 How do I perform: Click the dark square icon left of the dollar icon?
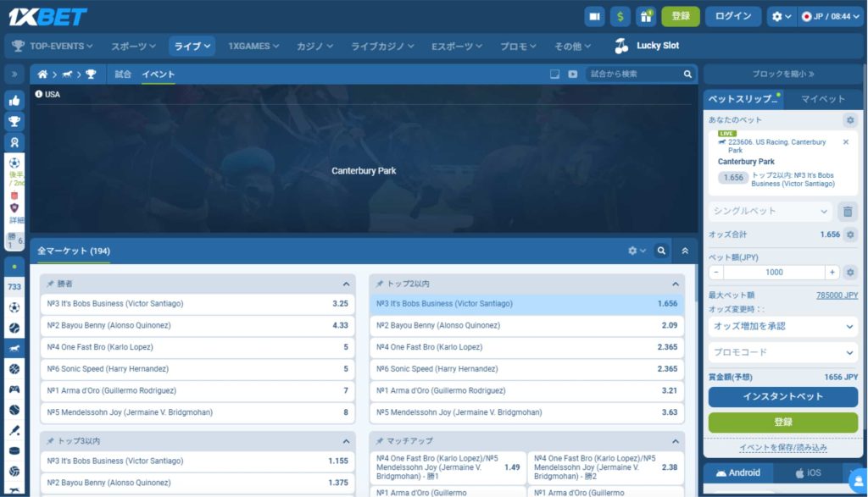tap(594, 17)
